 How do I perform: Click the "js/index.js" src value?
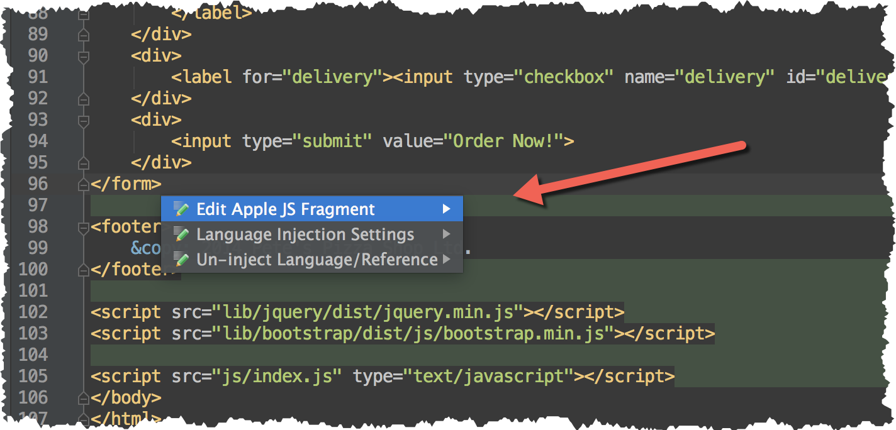[x=277, y=376]
